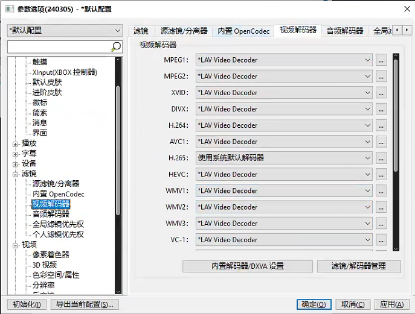The height and width of the screenshot is (314, 415).
Task: Click the 内置解码器/DXVA 设置 button
Action: (248, 266)
